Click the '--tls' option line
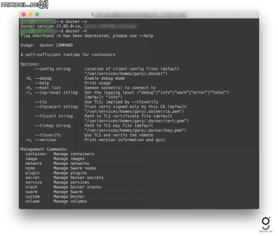 pos(41,102)
